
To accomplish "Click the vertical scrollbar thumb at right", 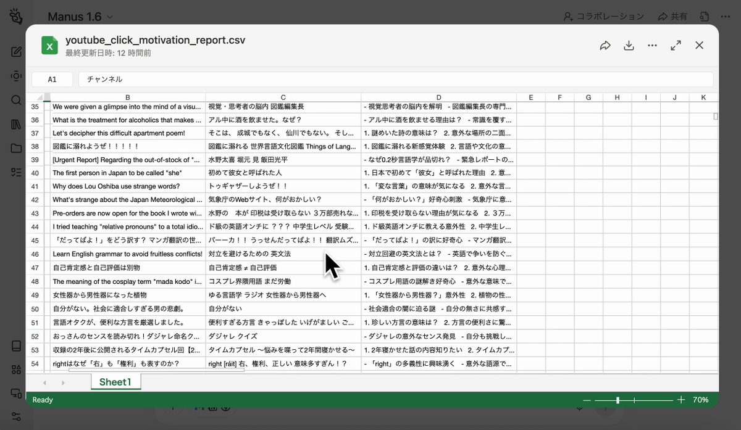I will (716, 116).
